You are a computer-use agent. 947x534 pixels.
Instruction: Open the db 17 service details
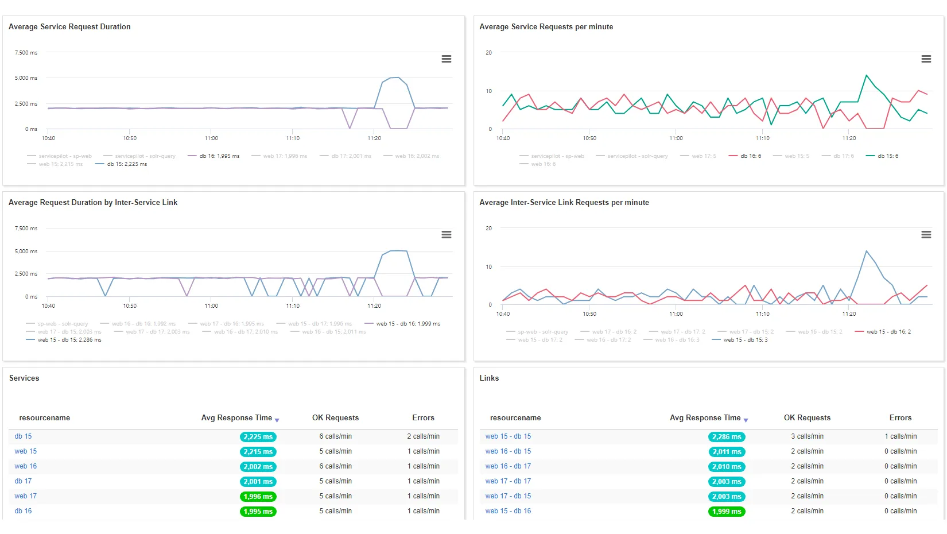pos(23,481)
